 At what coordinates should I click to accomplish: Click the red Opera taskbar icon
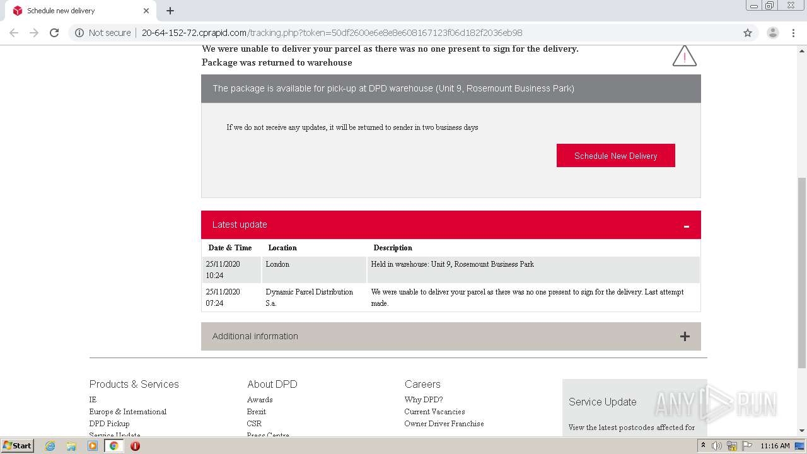click(x=135, y=446)
